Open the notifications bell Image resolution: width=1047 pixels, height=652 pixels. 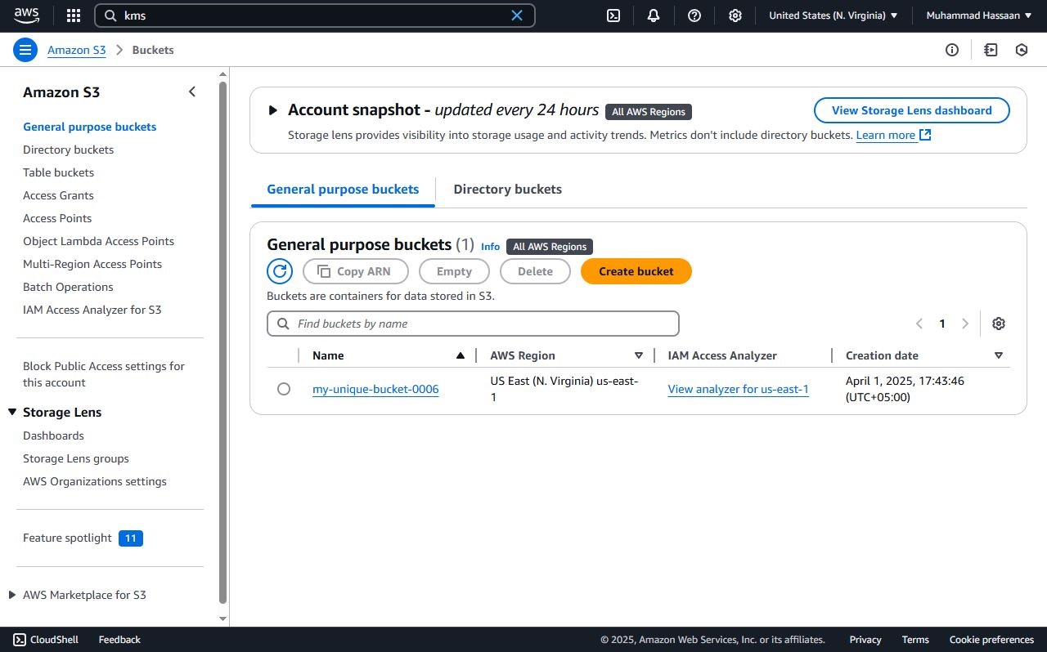click(654, 16)
